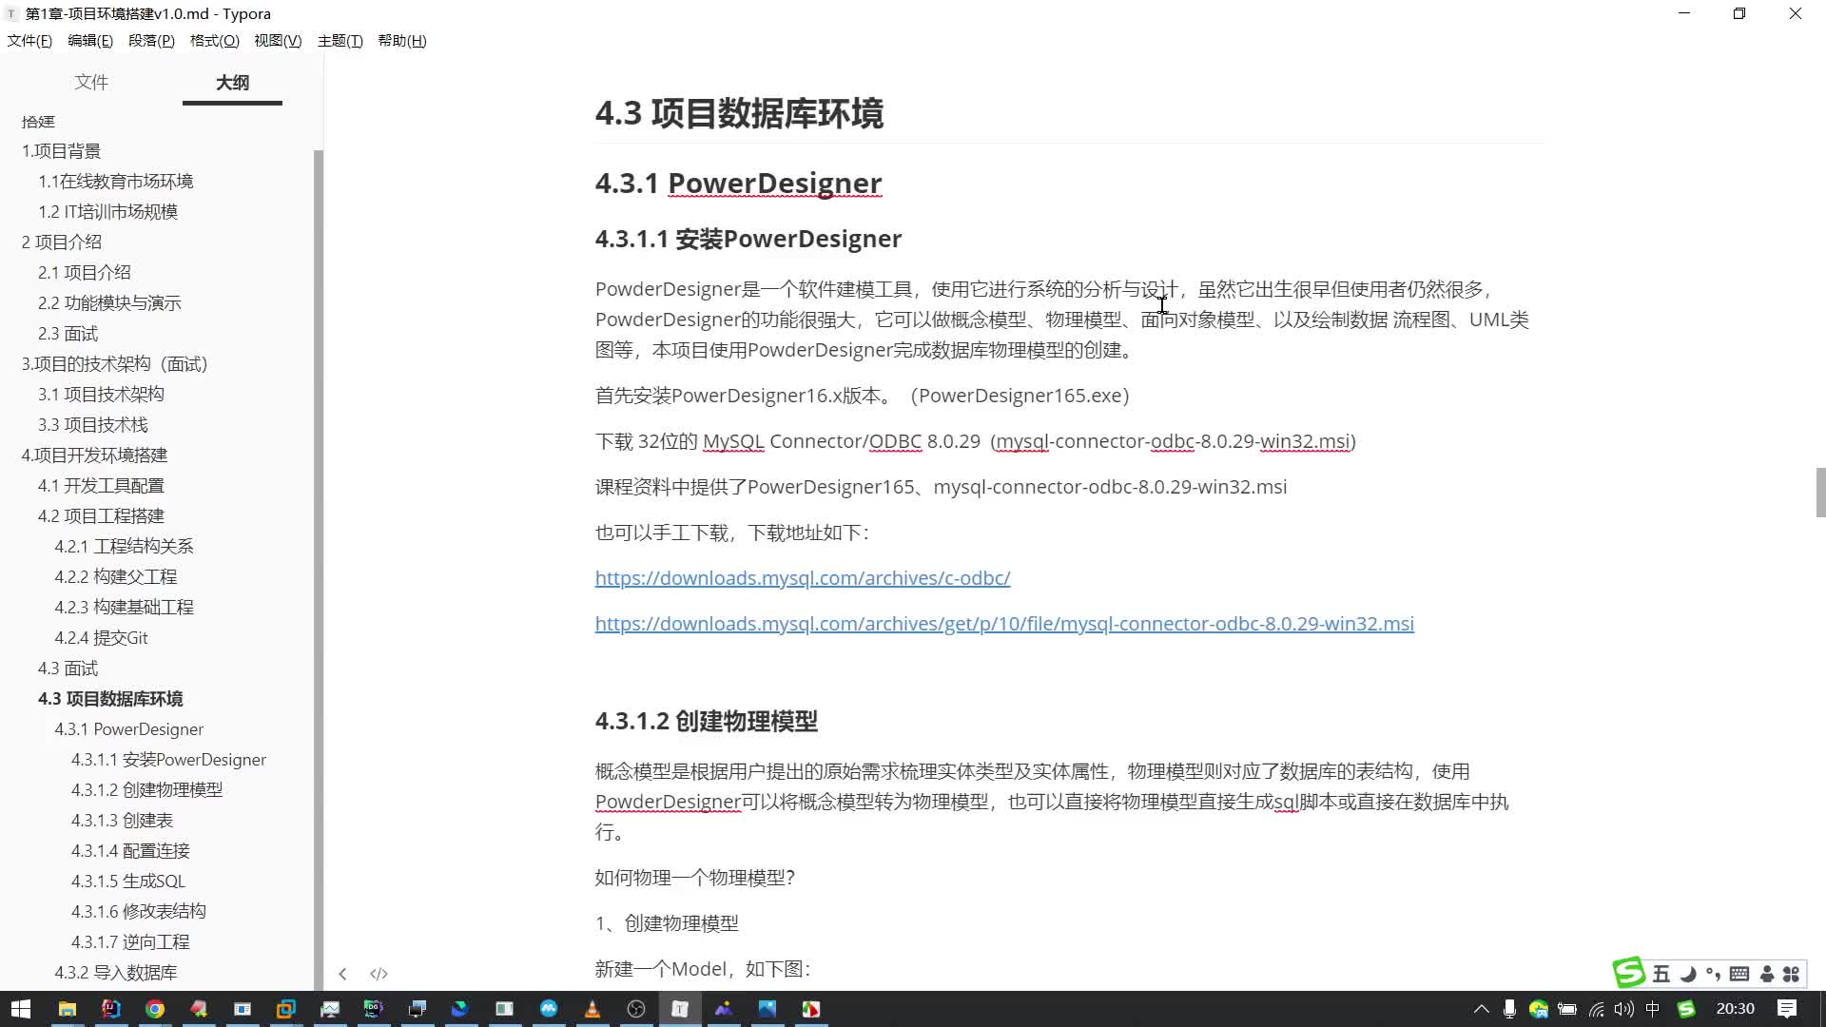1826x1027 pixels.
Task: Select 3.项目的技术架构（面试）outline heading
Action: pos(114,364)
